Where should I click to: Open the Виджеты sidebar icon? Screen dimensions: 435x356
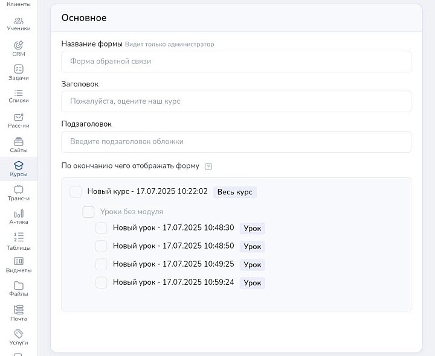coord(18,262)
